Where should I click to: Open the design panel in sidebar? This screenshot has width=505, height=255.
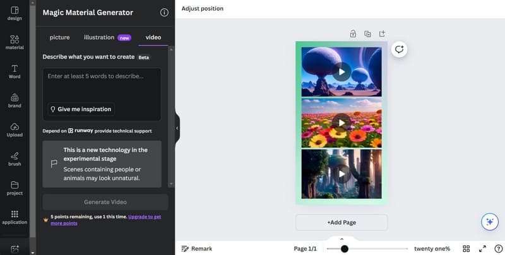click(x=15, y=13)
